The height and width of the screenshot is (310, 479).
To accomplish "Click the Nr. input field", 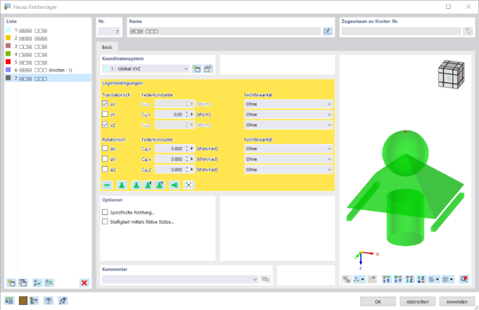I will tap(109, 31).
